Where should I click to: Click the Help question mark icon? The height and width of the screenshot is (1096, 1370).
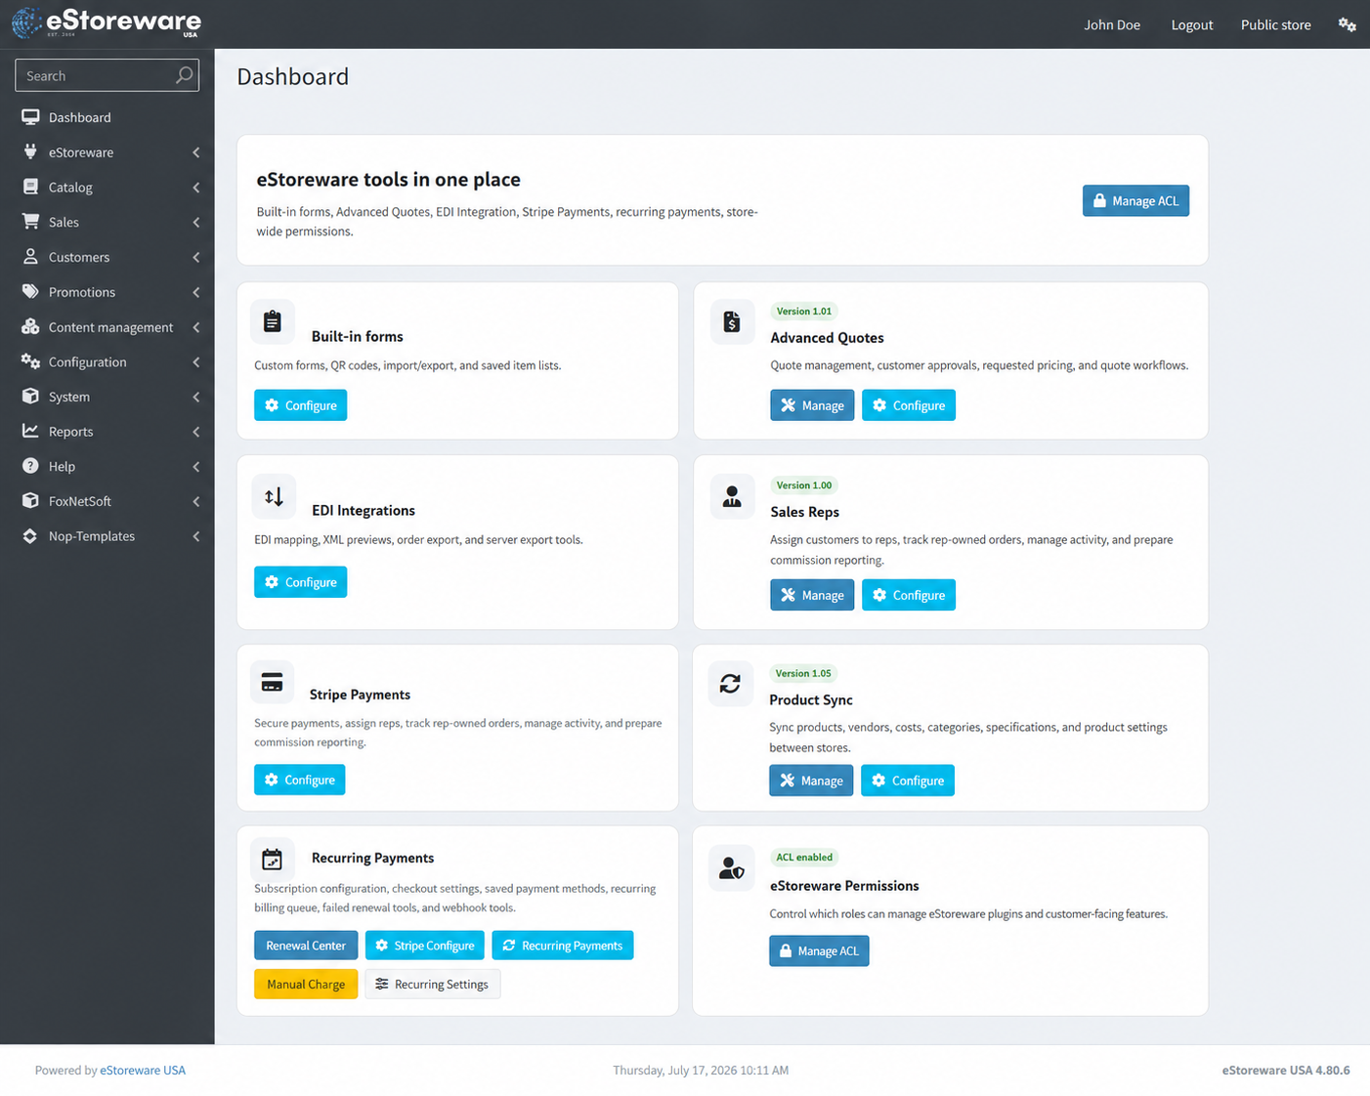click(x=30, y=466)
